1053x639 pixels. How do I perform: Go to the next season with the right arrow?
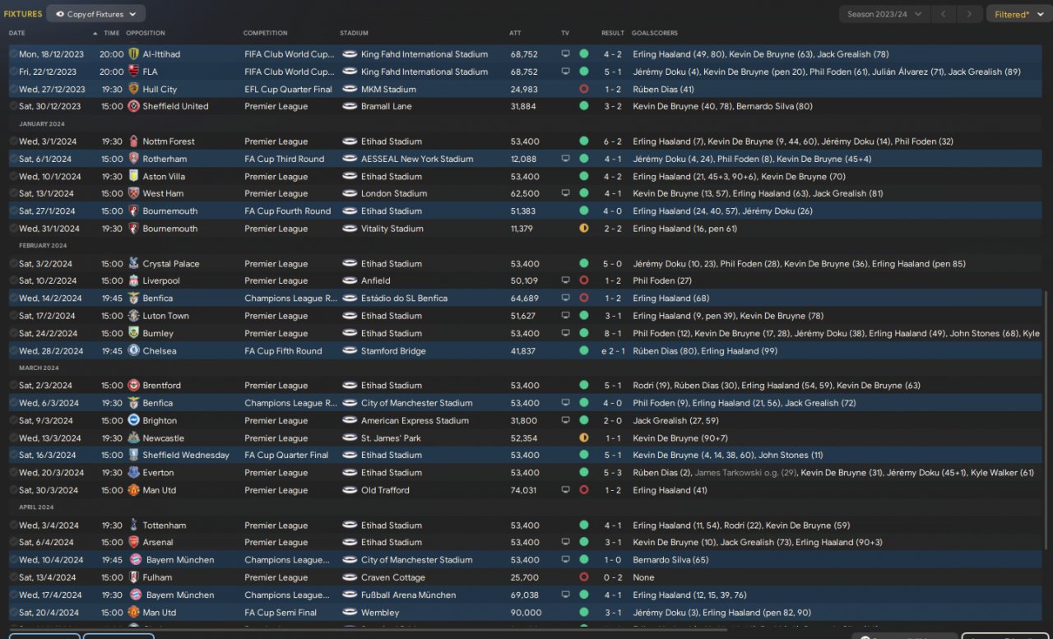coord(971,14)
